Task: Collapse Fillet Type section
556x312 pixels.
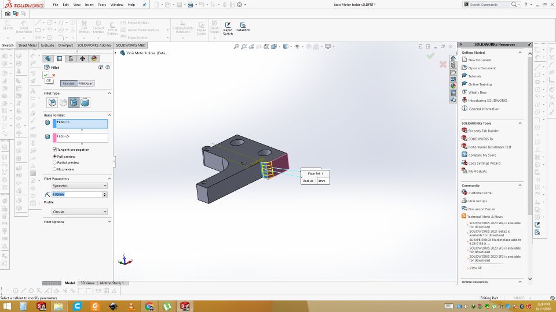Action: tap(109, 93)
